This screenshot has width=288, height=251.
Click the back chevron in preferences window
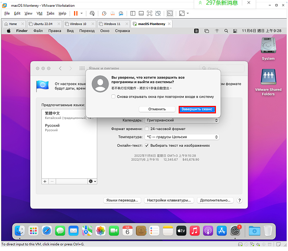60,68
